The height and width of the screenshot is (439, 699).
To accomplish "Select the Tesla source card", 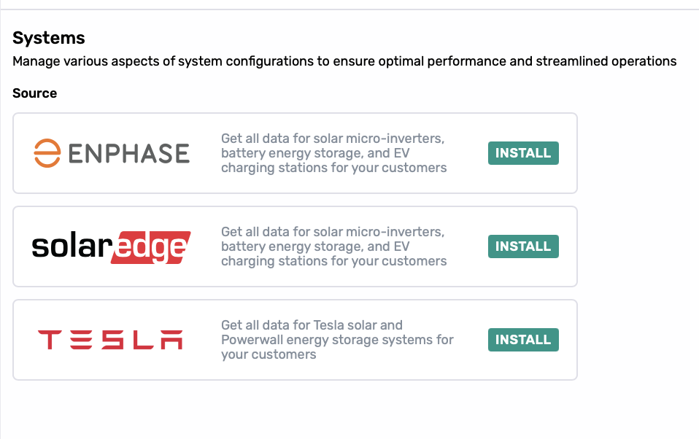I will click(295, 340).
